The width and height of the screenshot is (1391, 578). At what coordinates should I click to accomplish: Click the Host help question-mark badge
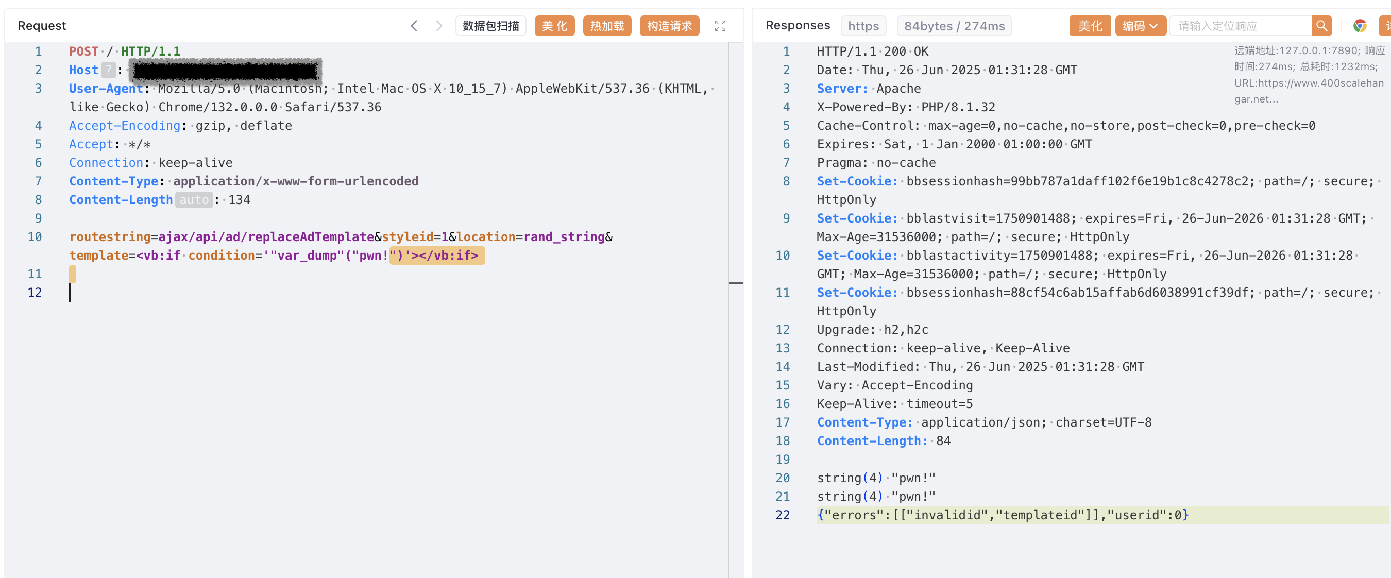point(109,70)
